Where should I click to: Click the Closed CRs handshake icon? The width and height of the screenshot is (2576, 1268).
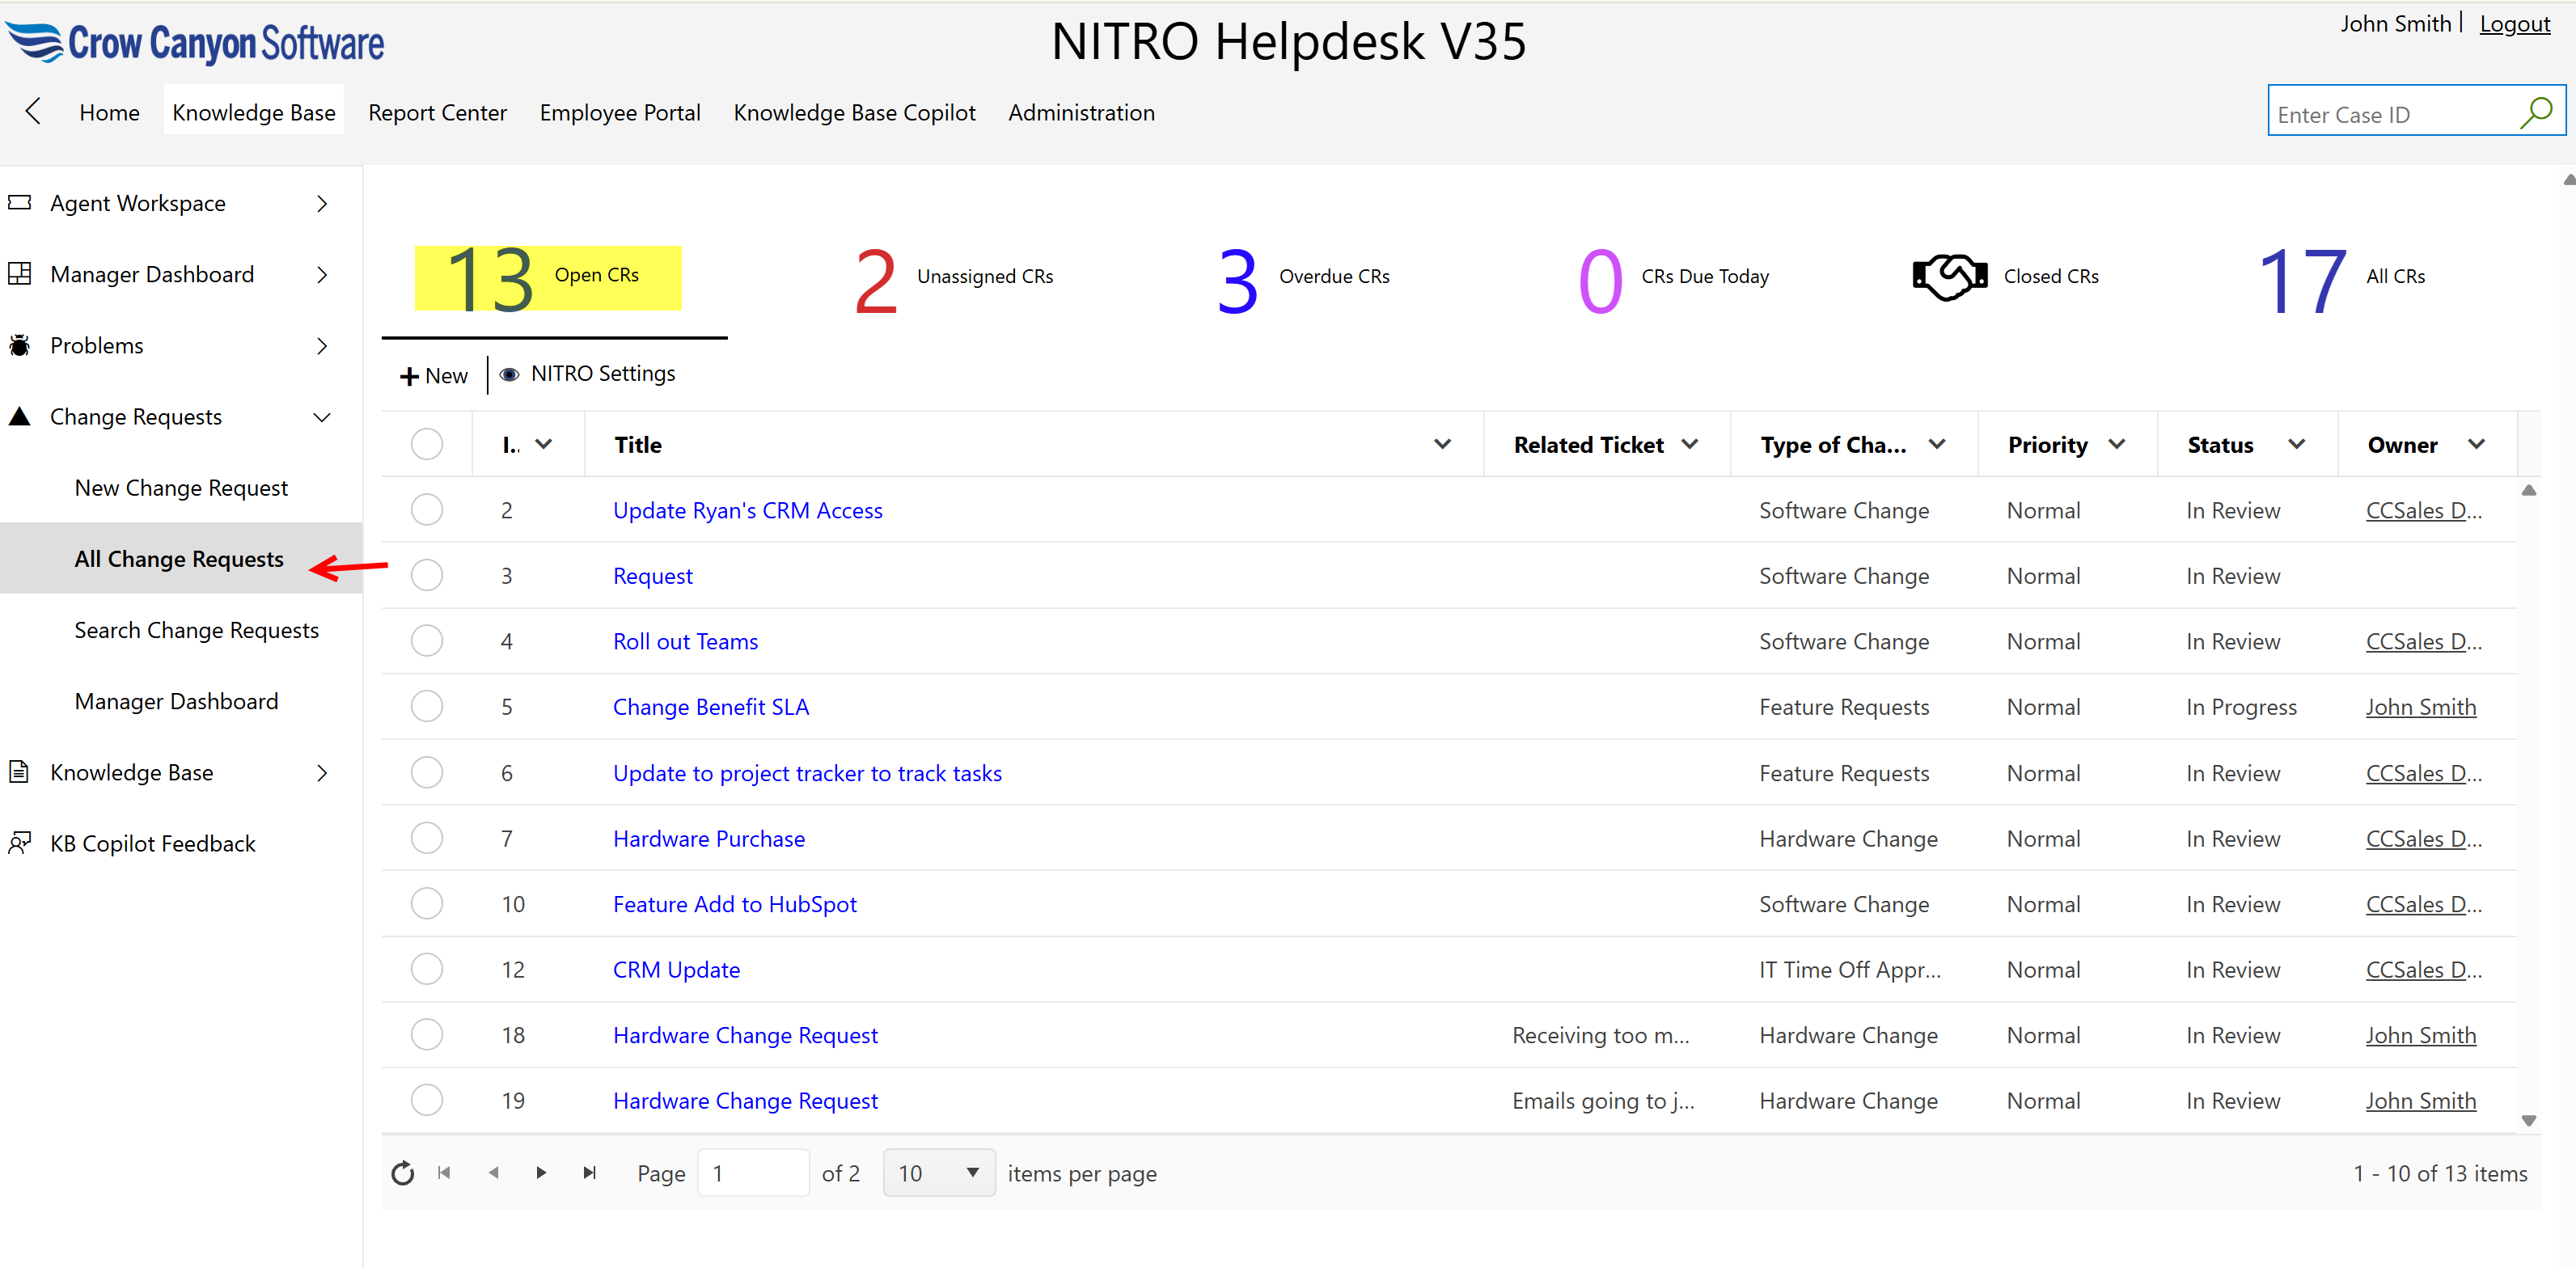[1948, 276]
